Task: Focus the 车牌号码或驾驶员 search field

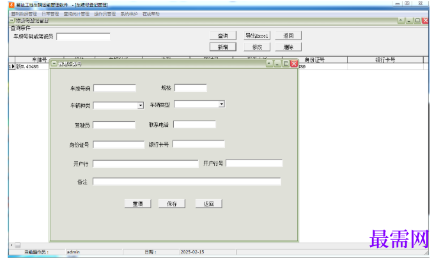Action: click(x=83, y=36)
